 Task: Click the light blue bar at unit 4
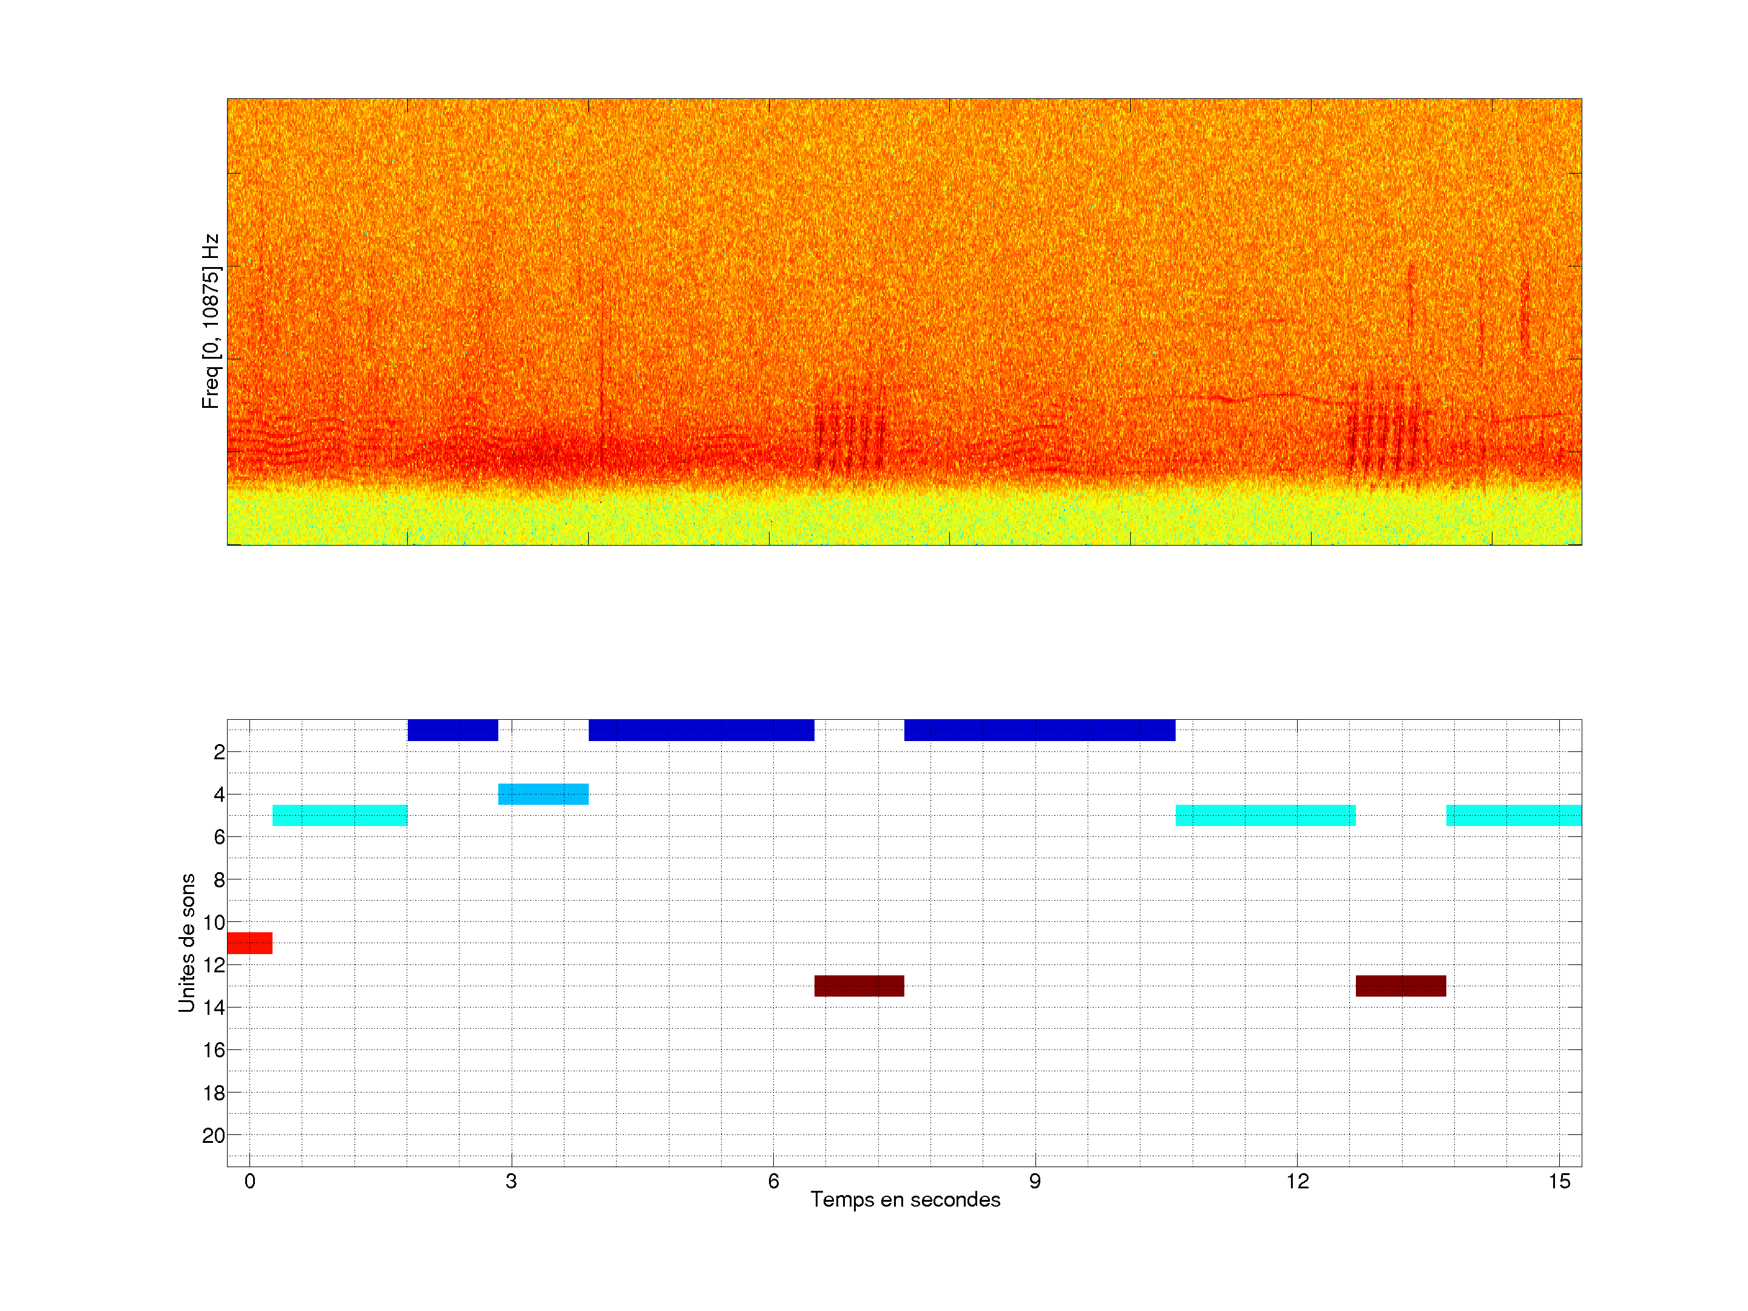tap(543, 793)
